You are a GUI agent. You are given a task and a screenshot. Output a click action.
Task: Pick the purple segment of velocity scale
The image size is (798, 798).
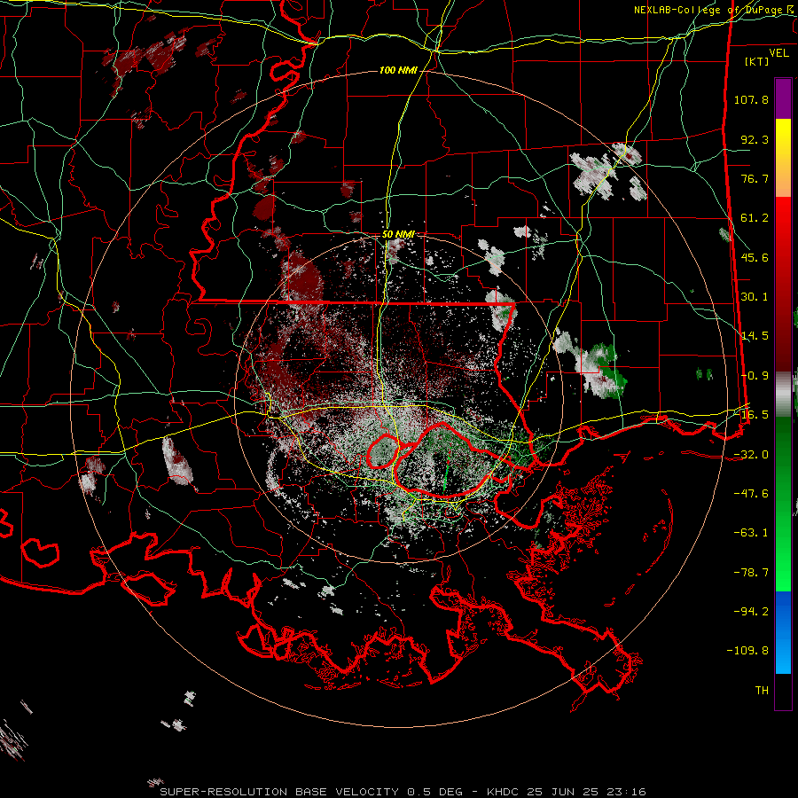pyautogui.click(x=783, y=98)
